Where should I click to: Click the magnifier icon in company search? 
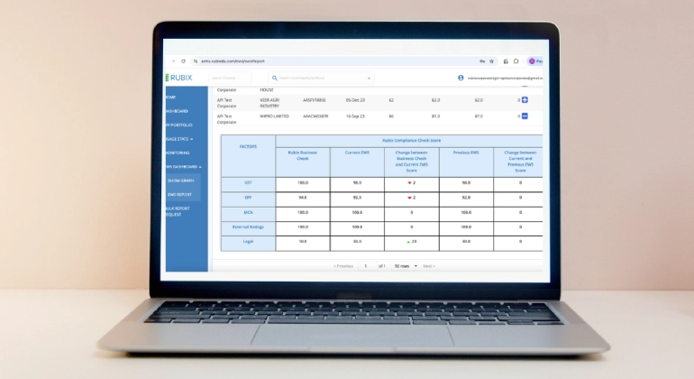[273, 79]
